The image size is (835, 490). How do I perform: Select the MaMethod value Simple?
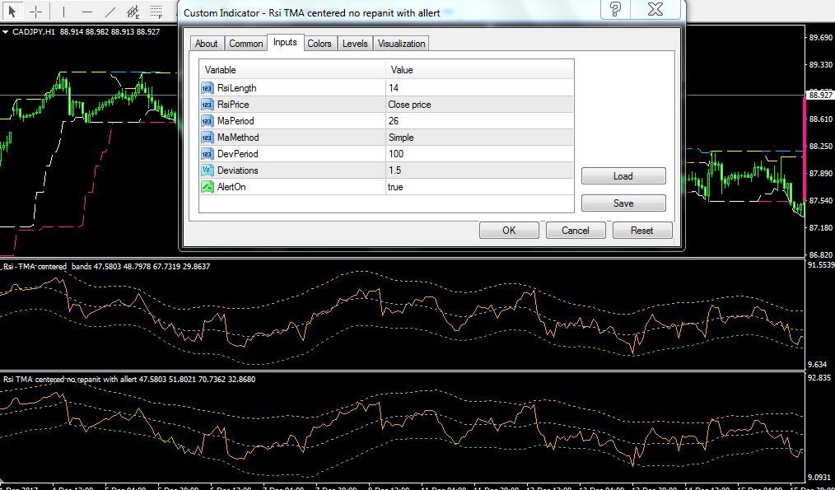coord(480,138)
